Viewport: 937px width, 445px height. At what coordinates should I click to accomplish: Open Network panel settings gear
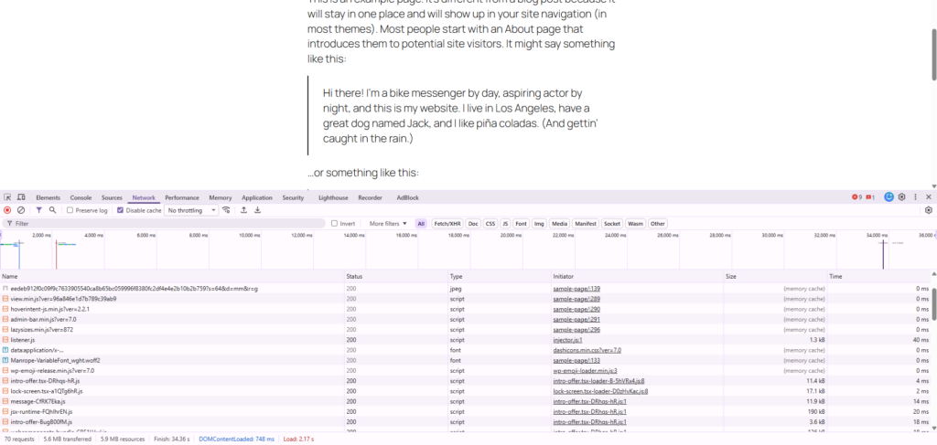(929, 210)
